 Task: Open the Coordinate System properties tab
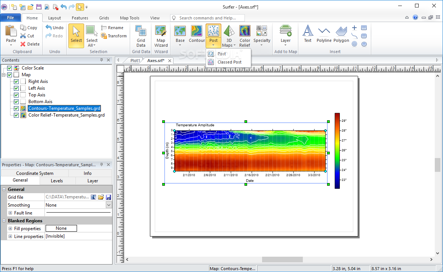click(x=35, y=173)
